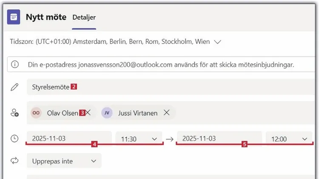Click the Styrelsemöte title field
Screen dimensions: 319x179
[170, 87]
